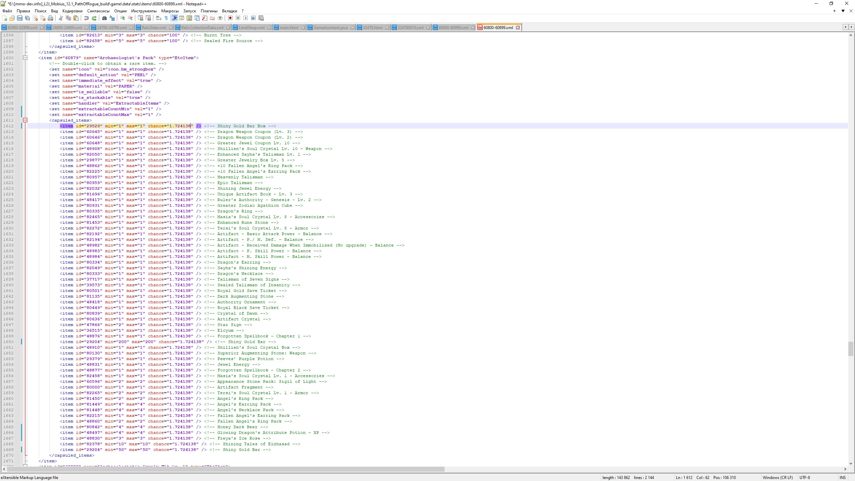Click the Close All documents toolbar icon
855x481 pixels.
tap(43, 18)
